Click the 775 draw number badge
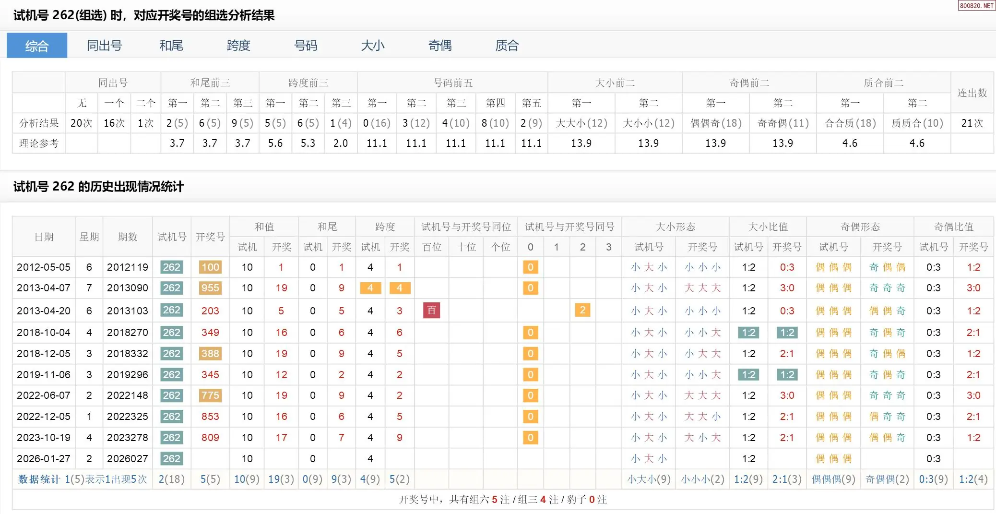 pos(210,395)
